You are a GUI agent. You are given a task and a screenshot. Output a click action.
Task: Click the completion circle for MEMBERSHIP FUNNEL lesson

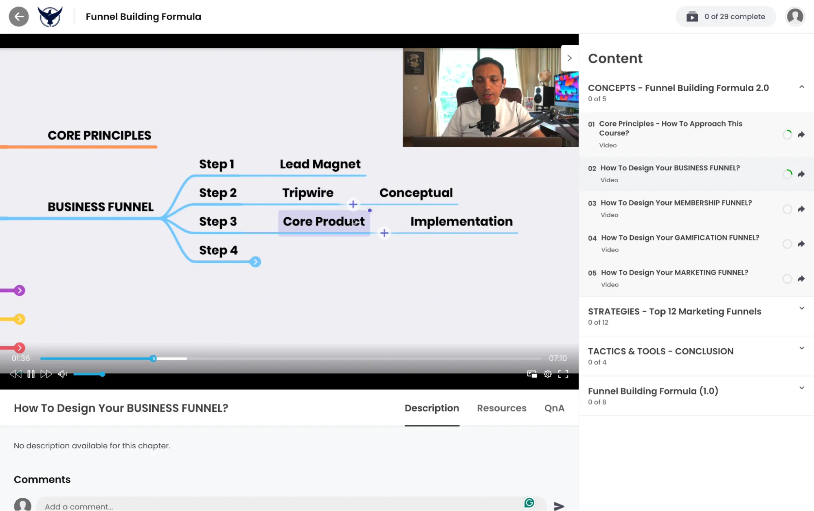[787, 209]
